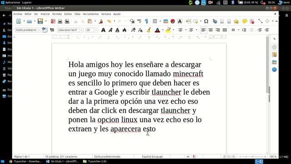This screenshot has width=291, height=164.
Task: Open the font color dropdown arrow
Action: point(163,30)
